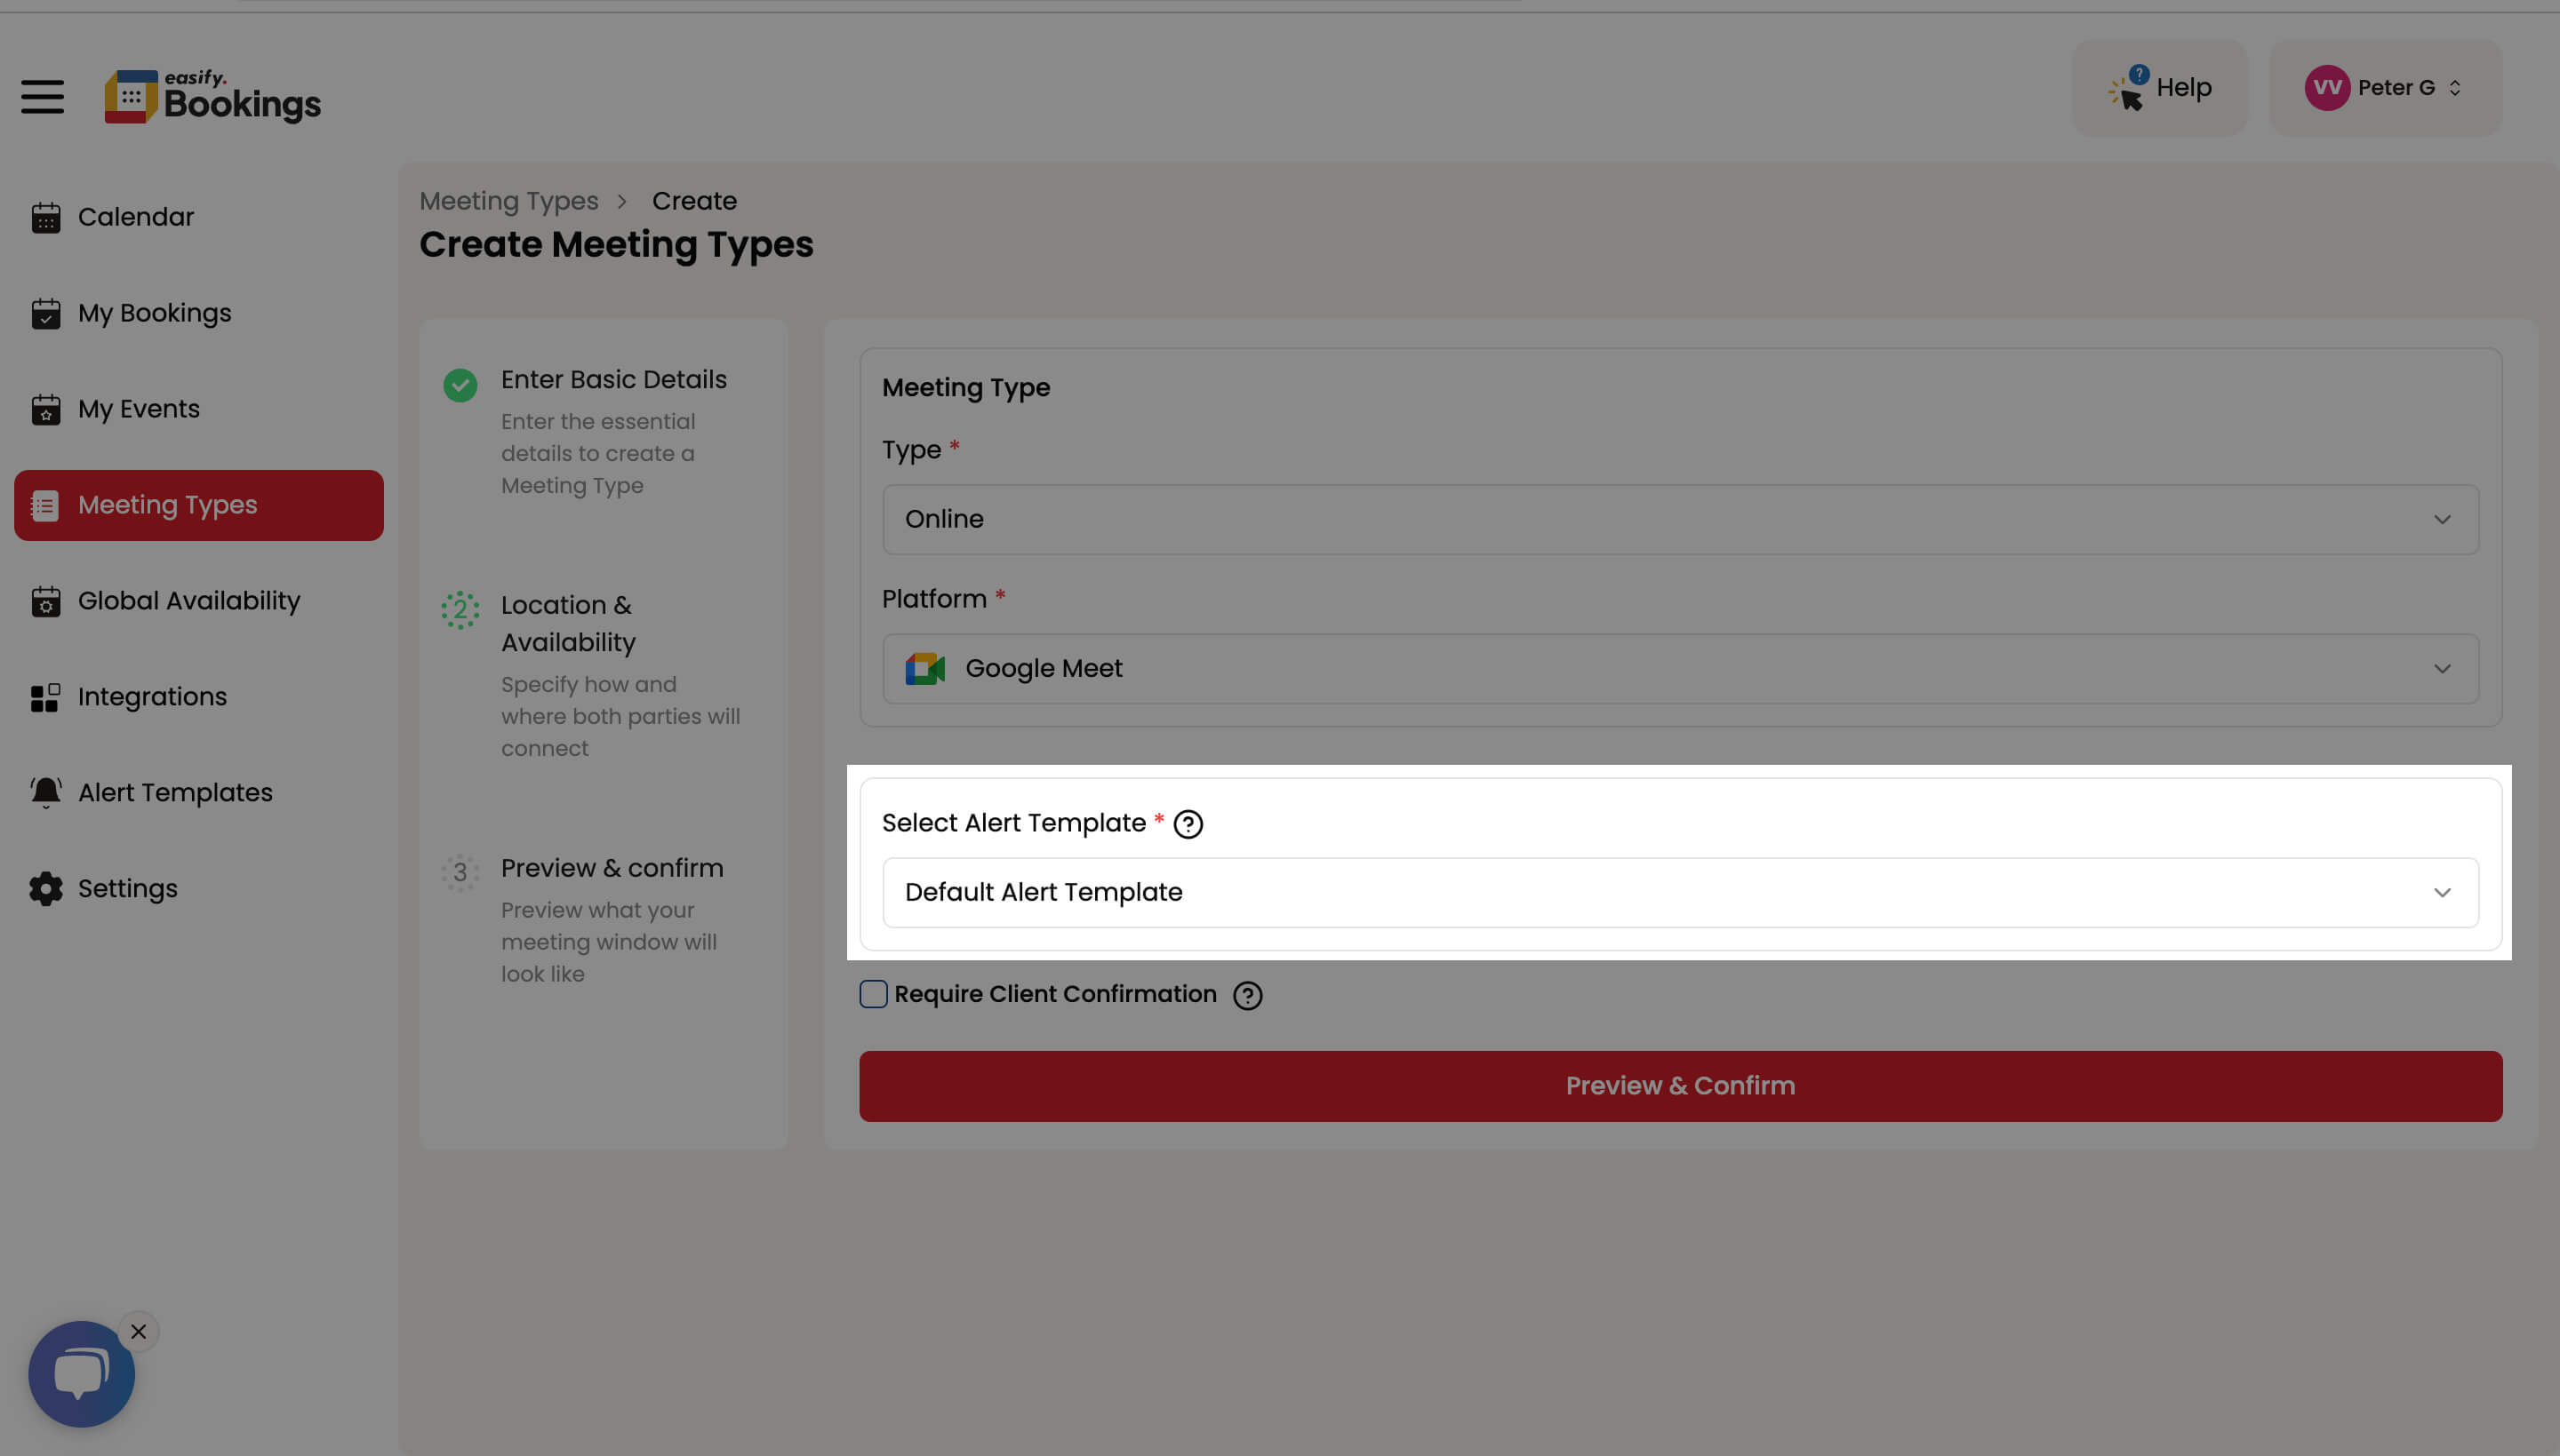Click the Meeting Types breadcrumb link
Screen dimensions: 2560x1456
508,201
